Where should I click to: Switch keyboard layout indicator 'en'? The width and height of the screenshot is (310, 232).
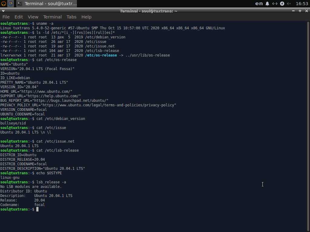pyautogui.click(x=259, y=4)
